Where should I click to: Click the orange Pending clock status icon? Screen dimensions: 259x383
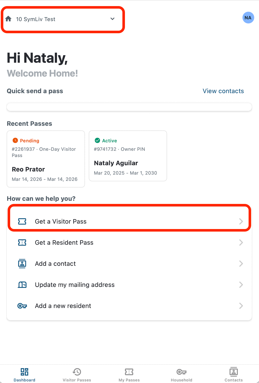[15, 141]
